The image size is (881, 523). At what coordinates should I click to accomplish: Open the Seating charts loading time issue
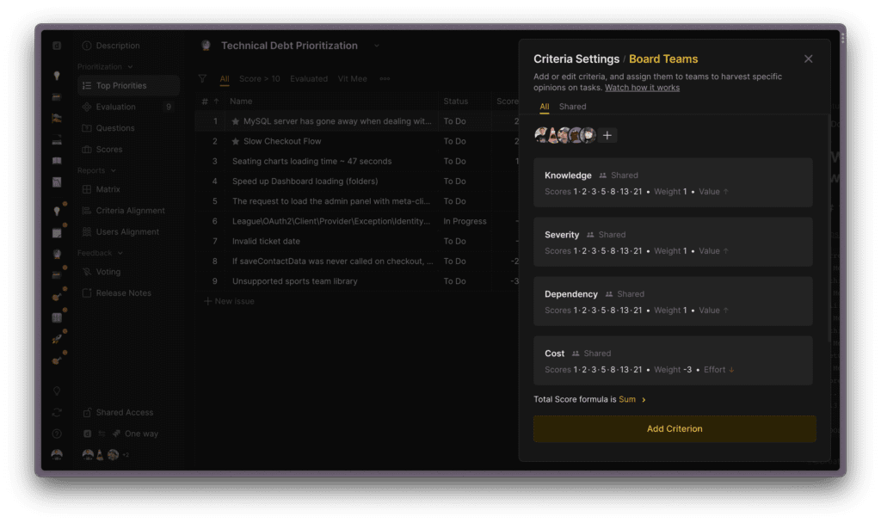[311, 161]
